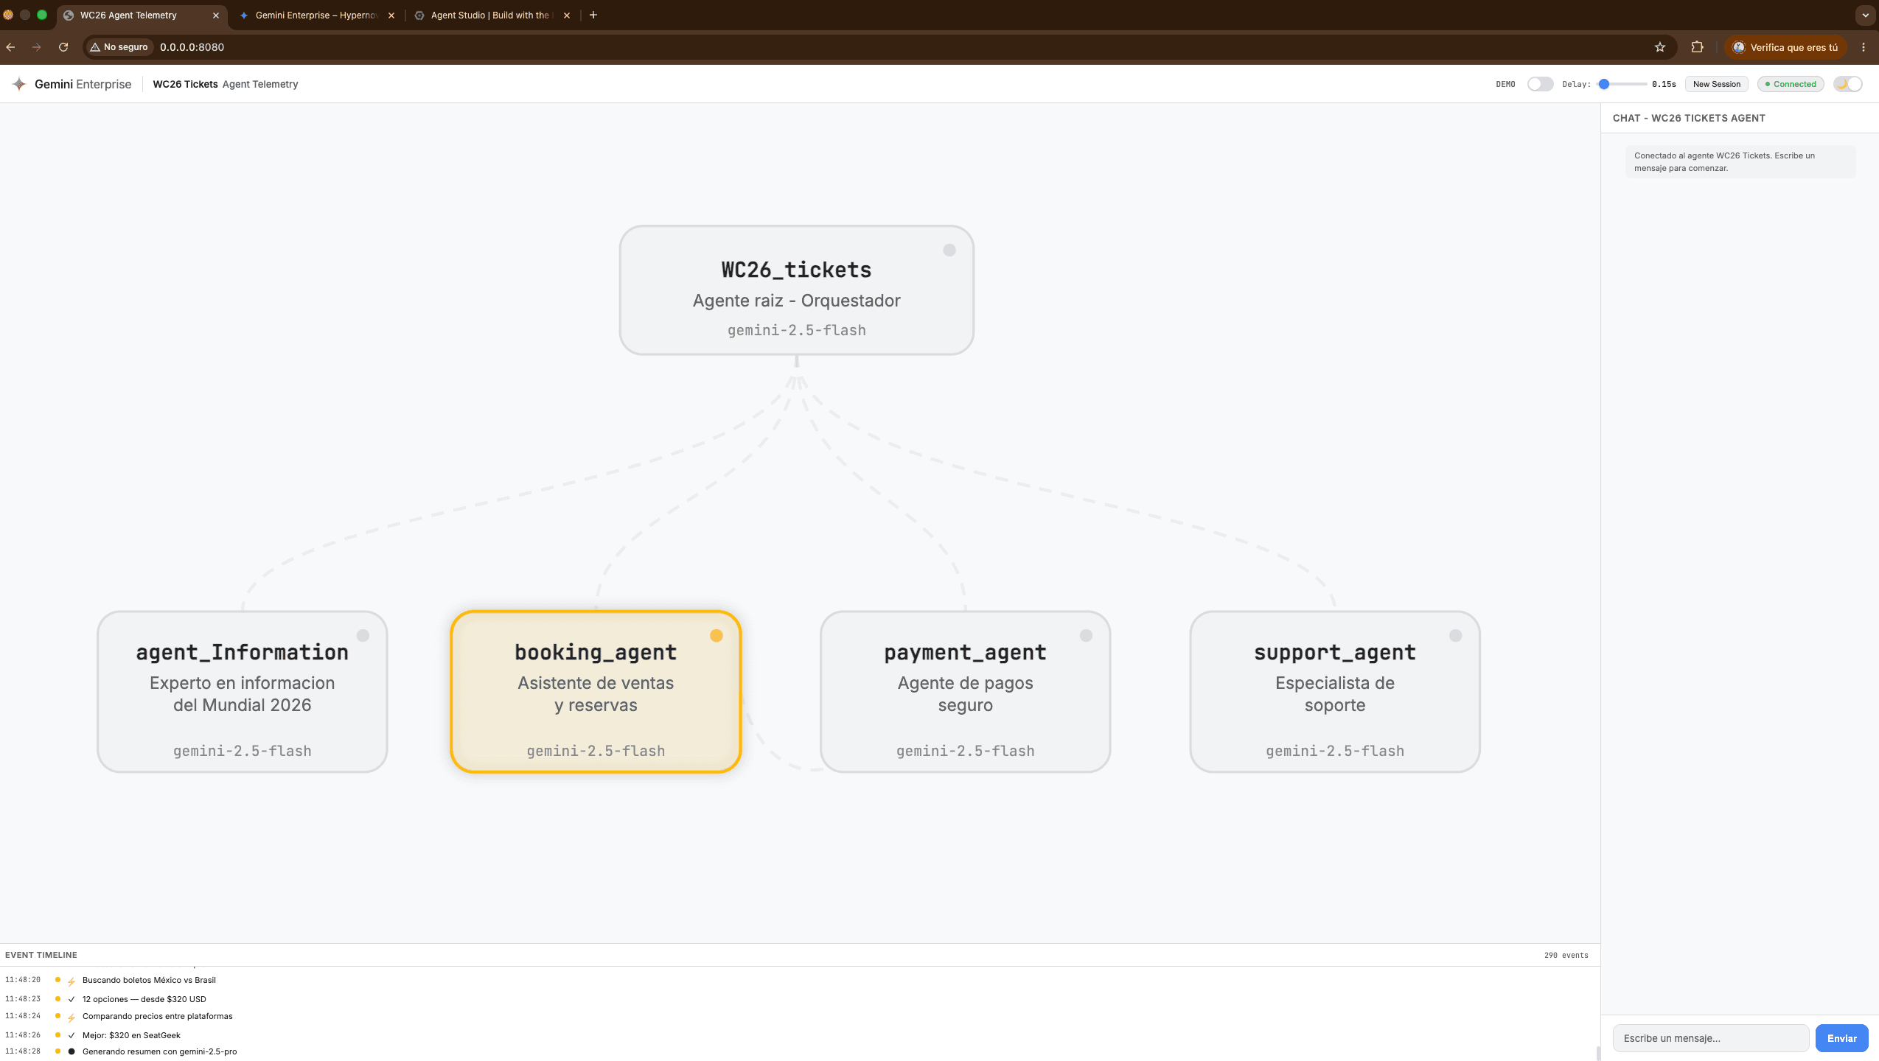
Task: Open the browser extensions puzzle icon
Action: click(x=1697, y=47)
